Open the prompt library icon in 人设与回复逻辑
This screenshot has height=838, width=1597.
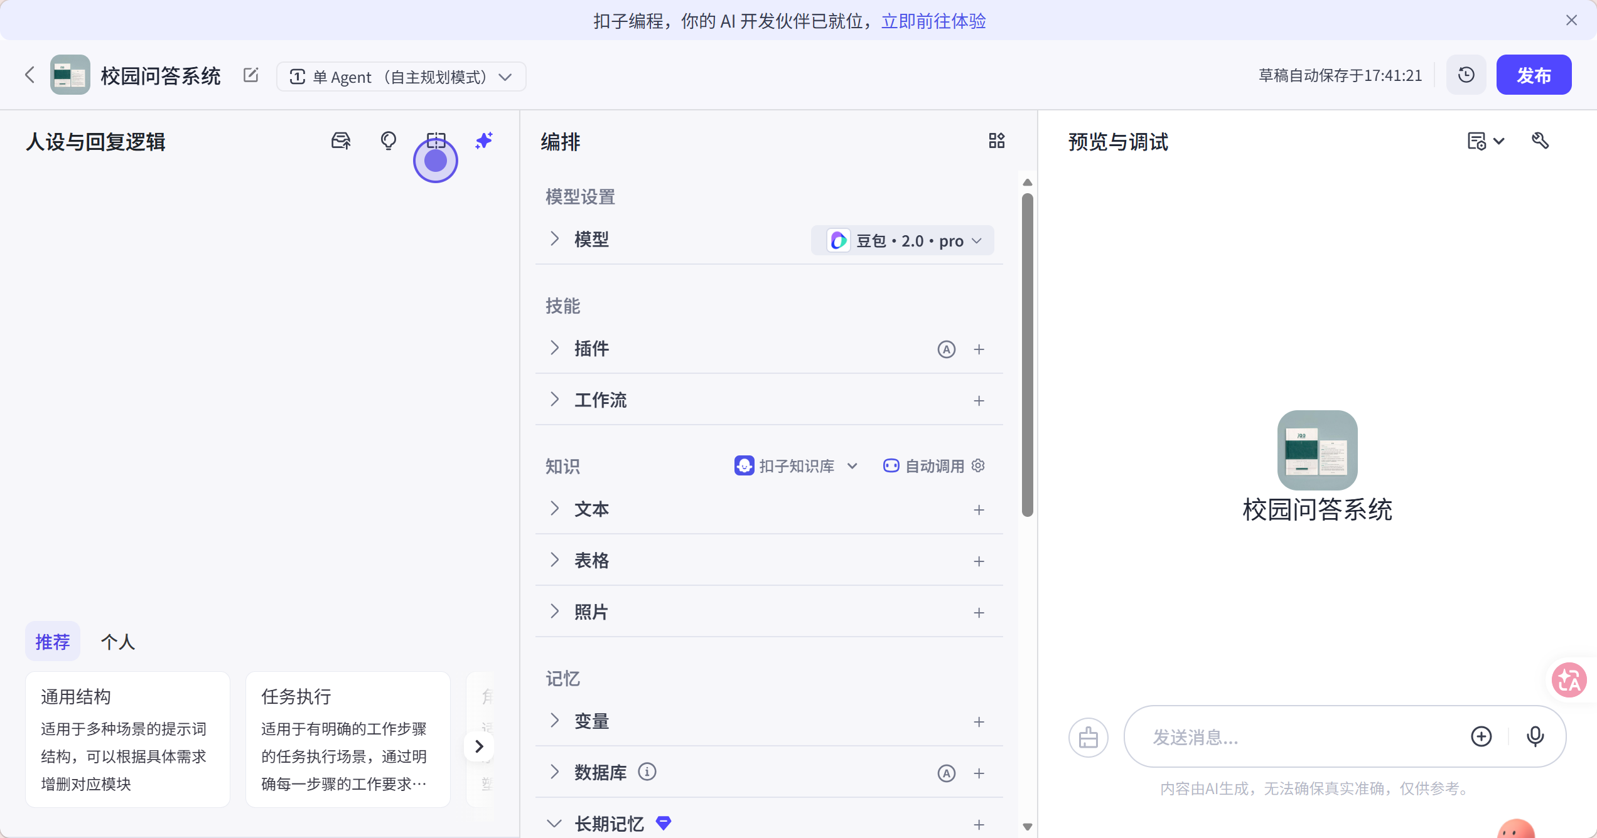(x=341, y=141)
